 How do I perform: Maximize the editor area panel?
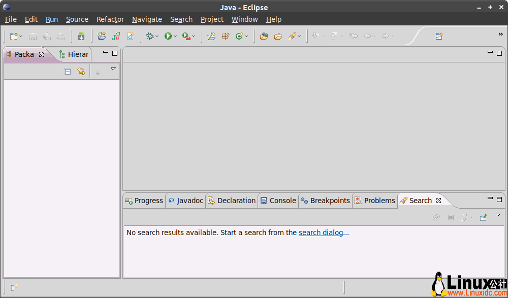[x=499, y=53]
